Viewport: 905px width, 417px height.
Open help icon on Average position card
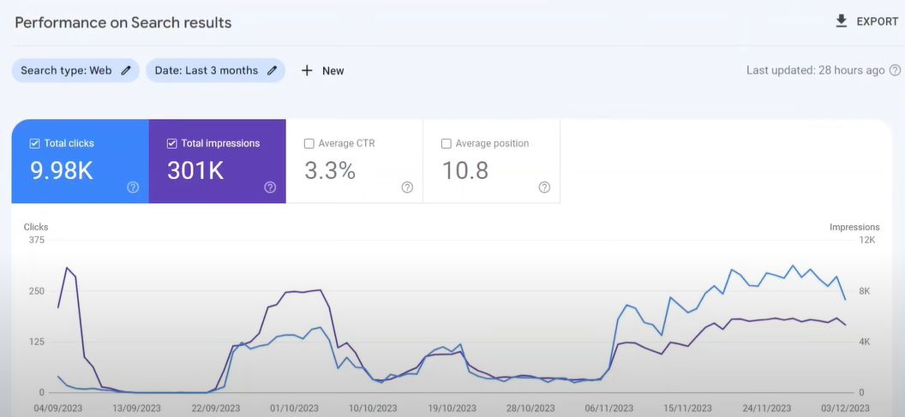point(544,187)
